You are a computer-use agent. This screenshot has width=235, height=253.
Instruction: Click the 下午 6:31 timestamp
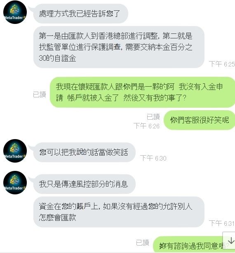point(222,223)
